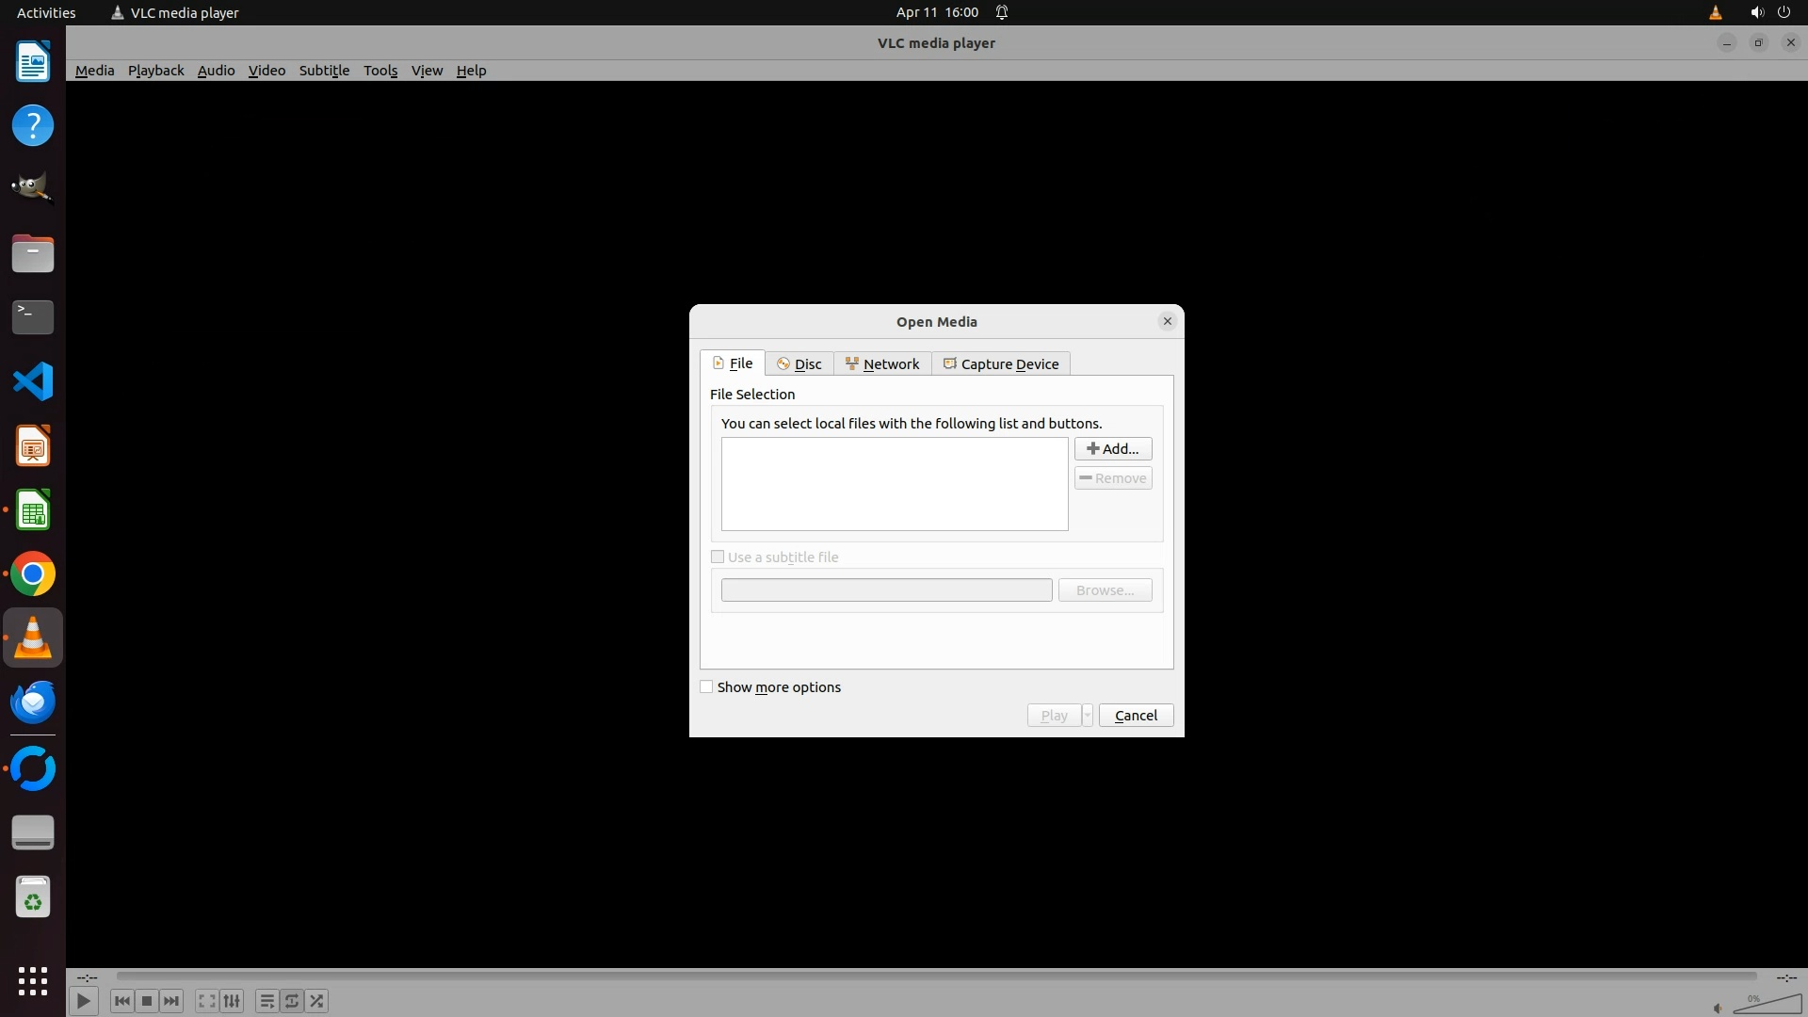
Task: Open the Disc tab
Action: pyautogui.click(x=799, y=364)
